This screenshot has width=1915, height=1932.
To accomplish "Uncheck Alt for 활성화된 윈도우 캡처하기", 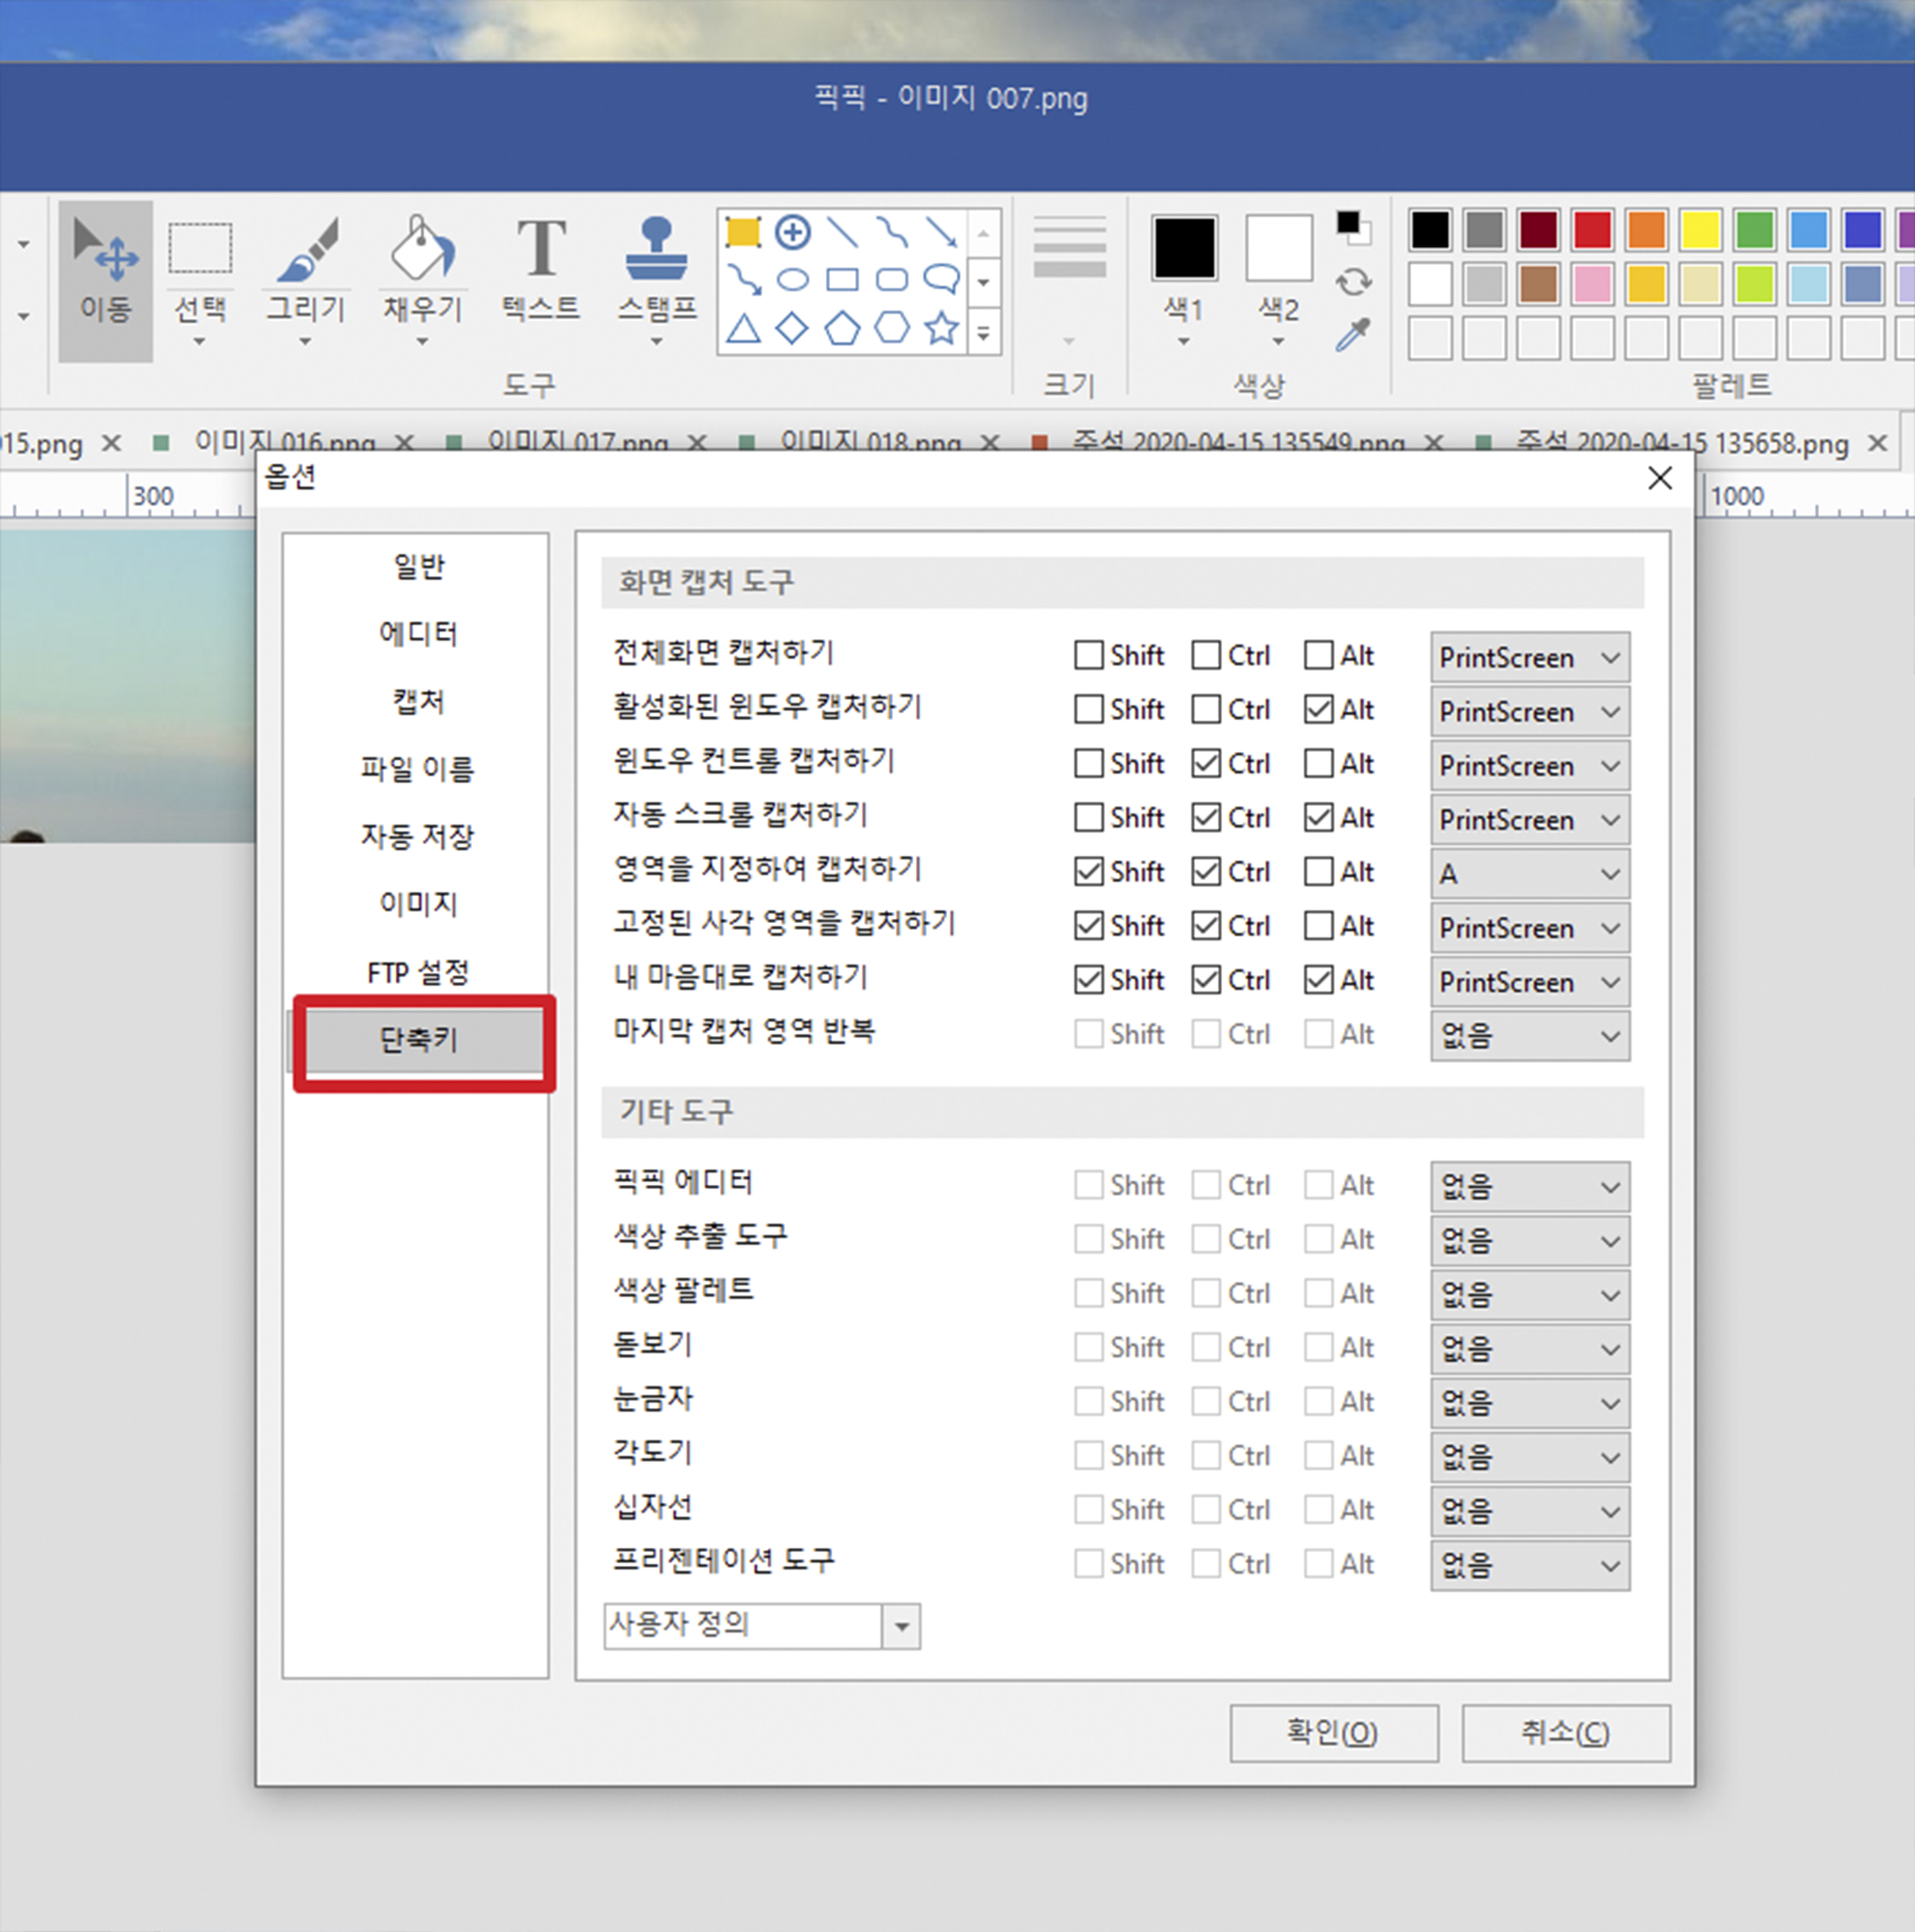I will tap(1318, 710).
